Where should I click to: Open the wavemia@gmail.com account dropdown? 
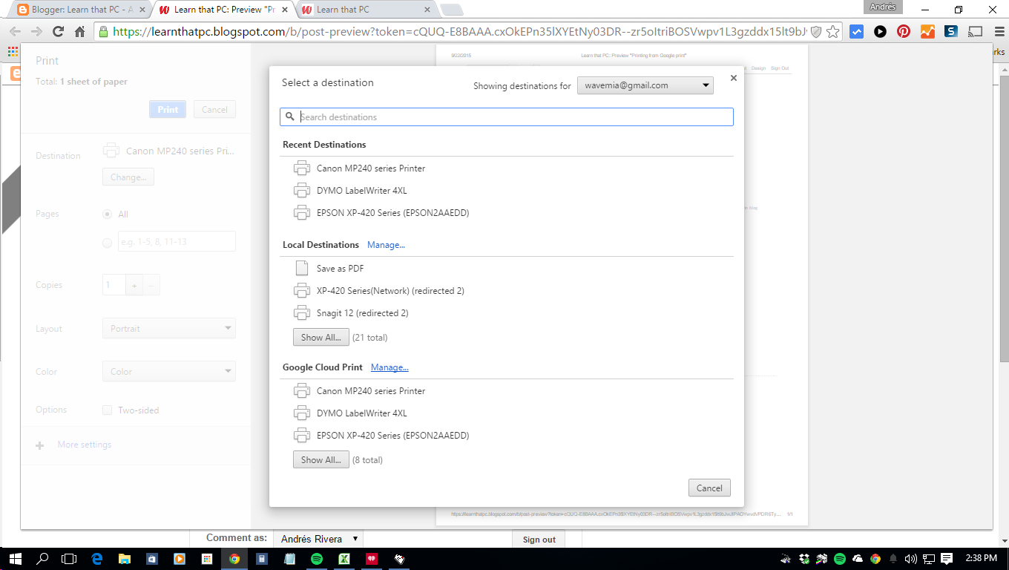645,85
